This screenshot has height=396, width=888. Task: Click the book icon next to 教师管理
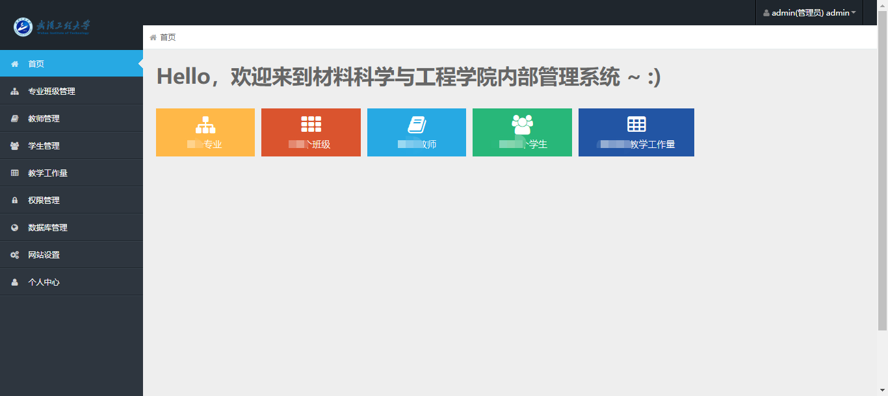(x=15, y=119)
